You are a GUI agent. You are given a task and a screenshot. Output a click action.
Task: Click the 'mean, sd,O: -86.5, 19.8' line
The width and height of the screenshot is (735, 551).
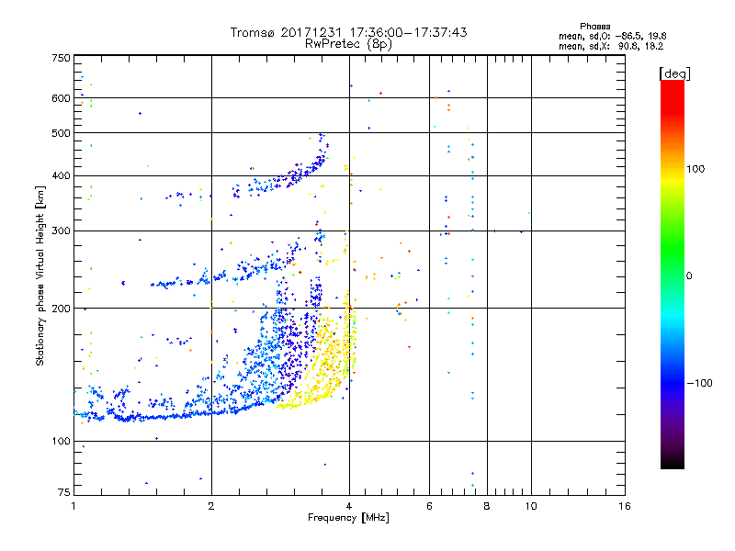point(612,36)
